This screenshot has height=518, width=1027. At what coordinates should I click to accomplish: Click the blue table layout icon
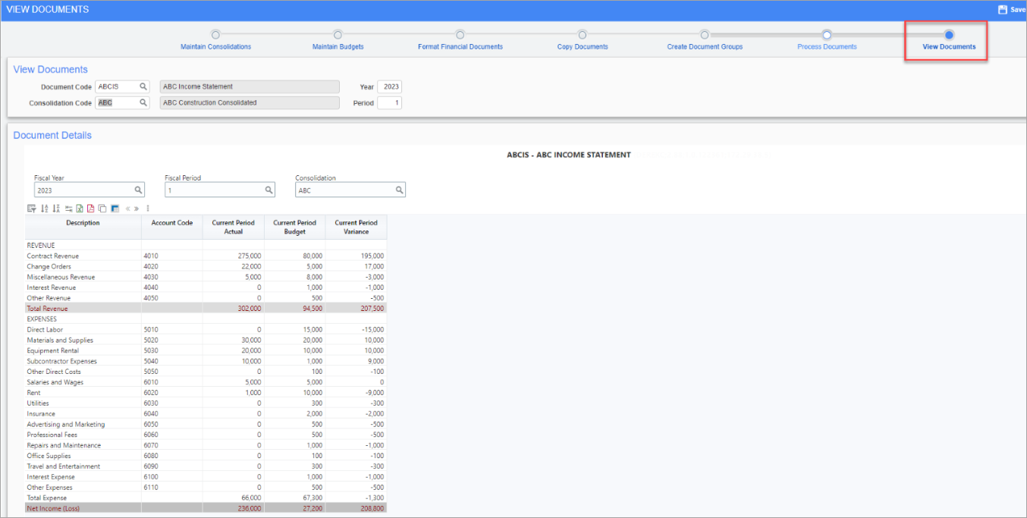(x=115, y=209)
